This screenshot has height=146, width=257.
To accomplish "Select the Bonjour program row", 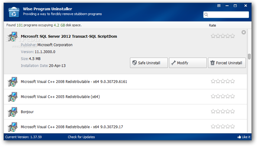I will click(125, 112).
